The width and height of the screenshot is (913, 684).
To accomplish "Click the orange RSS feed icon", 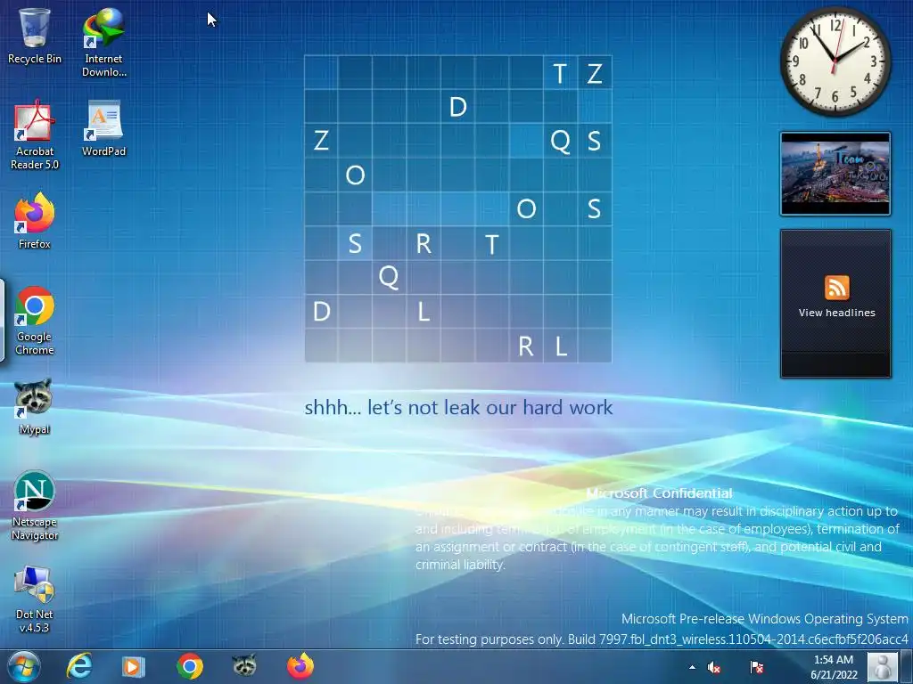I will point(836,288).
